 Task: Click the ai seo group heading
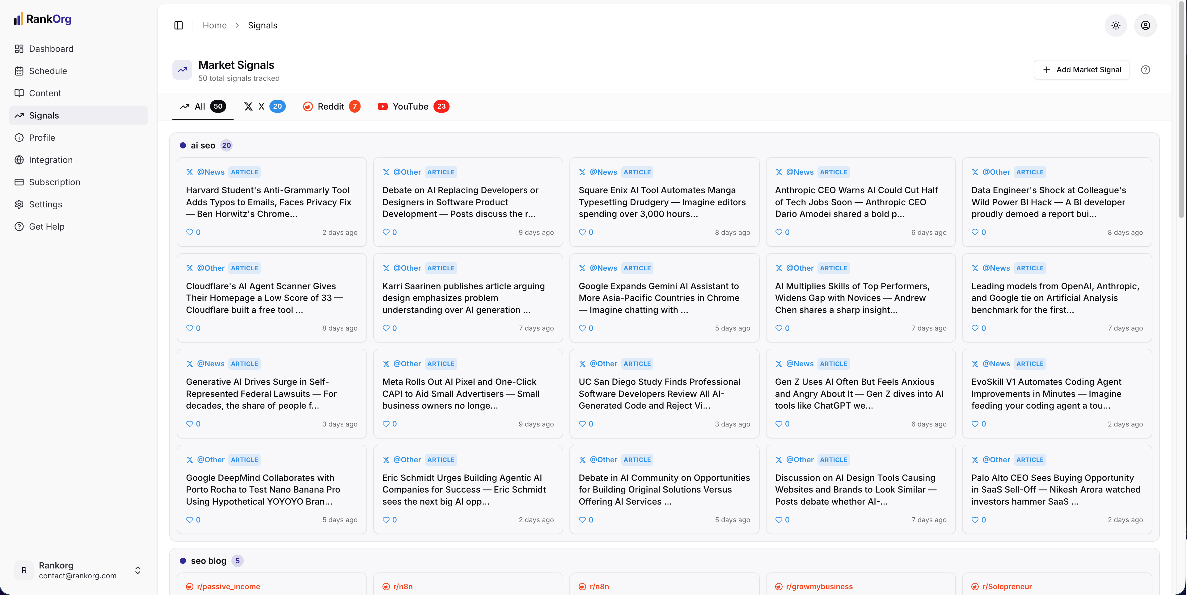coord(203,145)
